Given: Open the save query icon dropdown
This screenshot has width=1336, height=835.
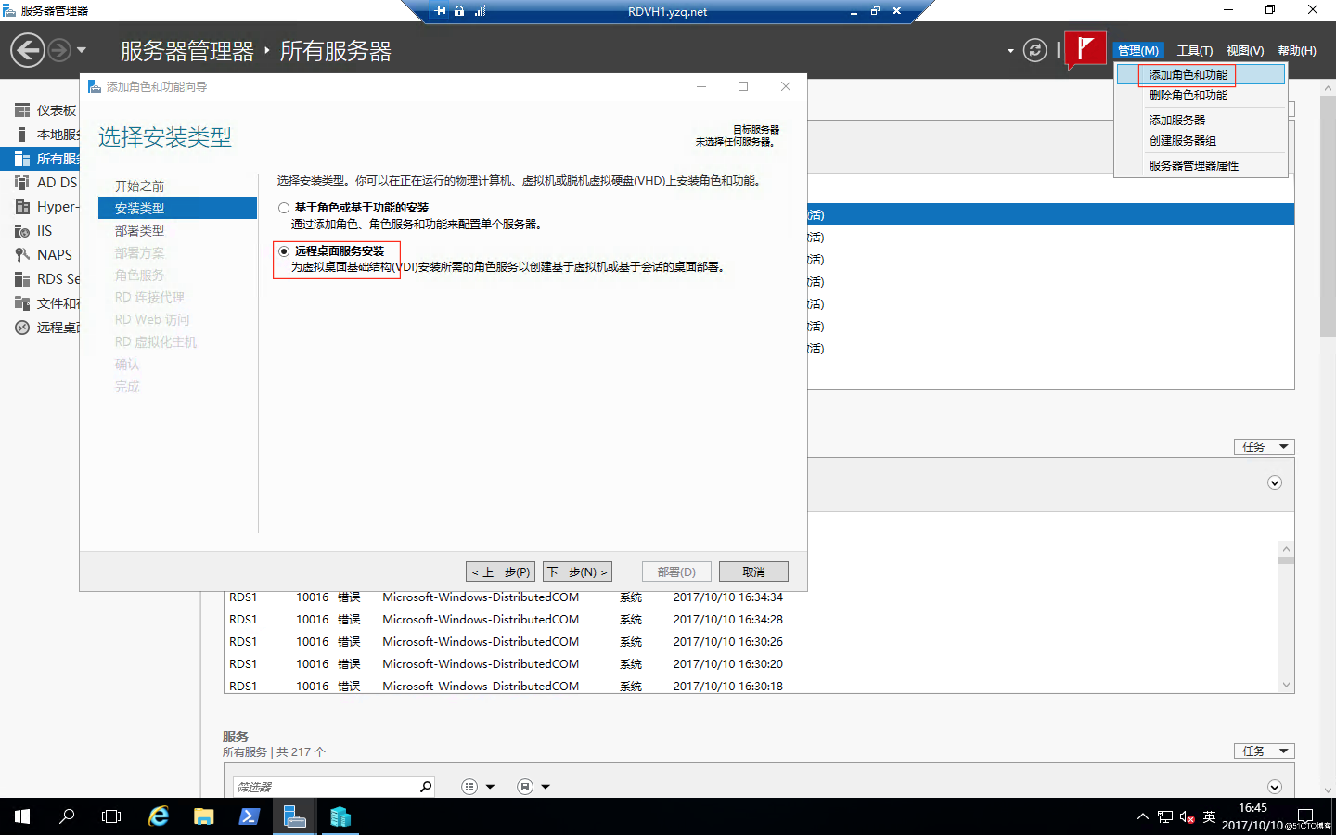Looking at the screenshot, I should [x=533, y=786].
